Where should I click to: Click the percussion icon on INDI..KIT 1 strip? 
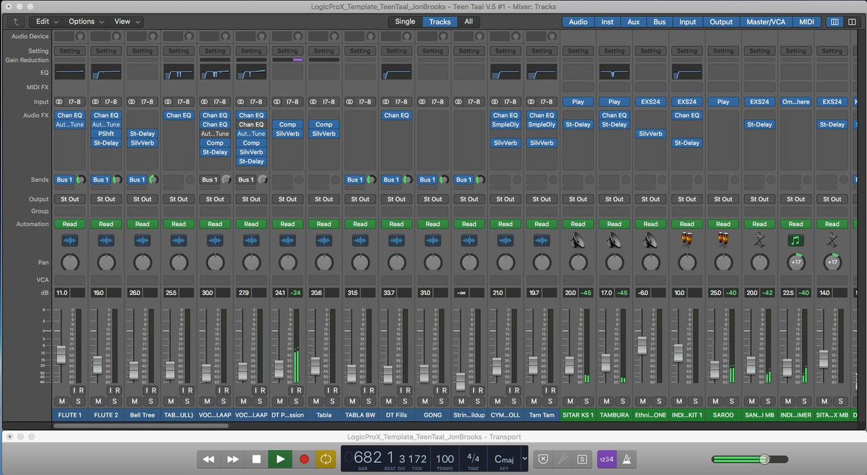[687, 240]
